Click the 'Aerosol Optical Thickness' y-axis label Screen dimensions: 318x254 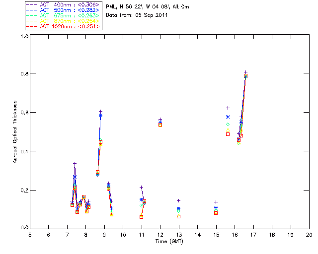pyautogui.click(x=15, y=132)
